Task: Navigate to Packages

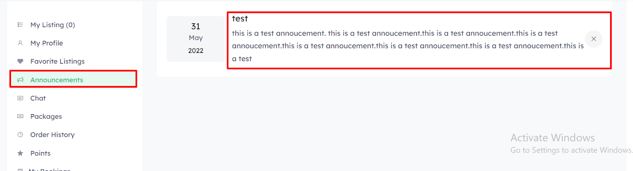Action: click(74, 116)
